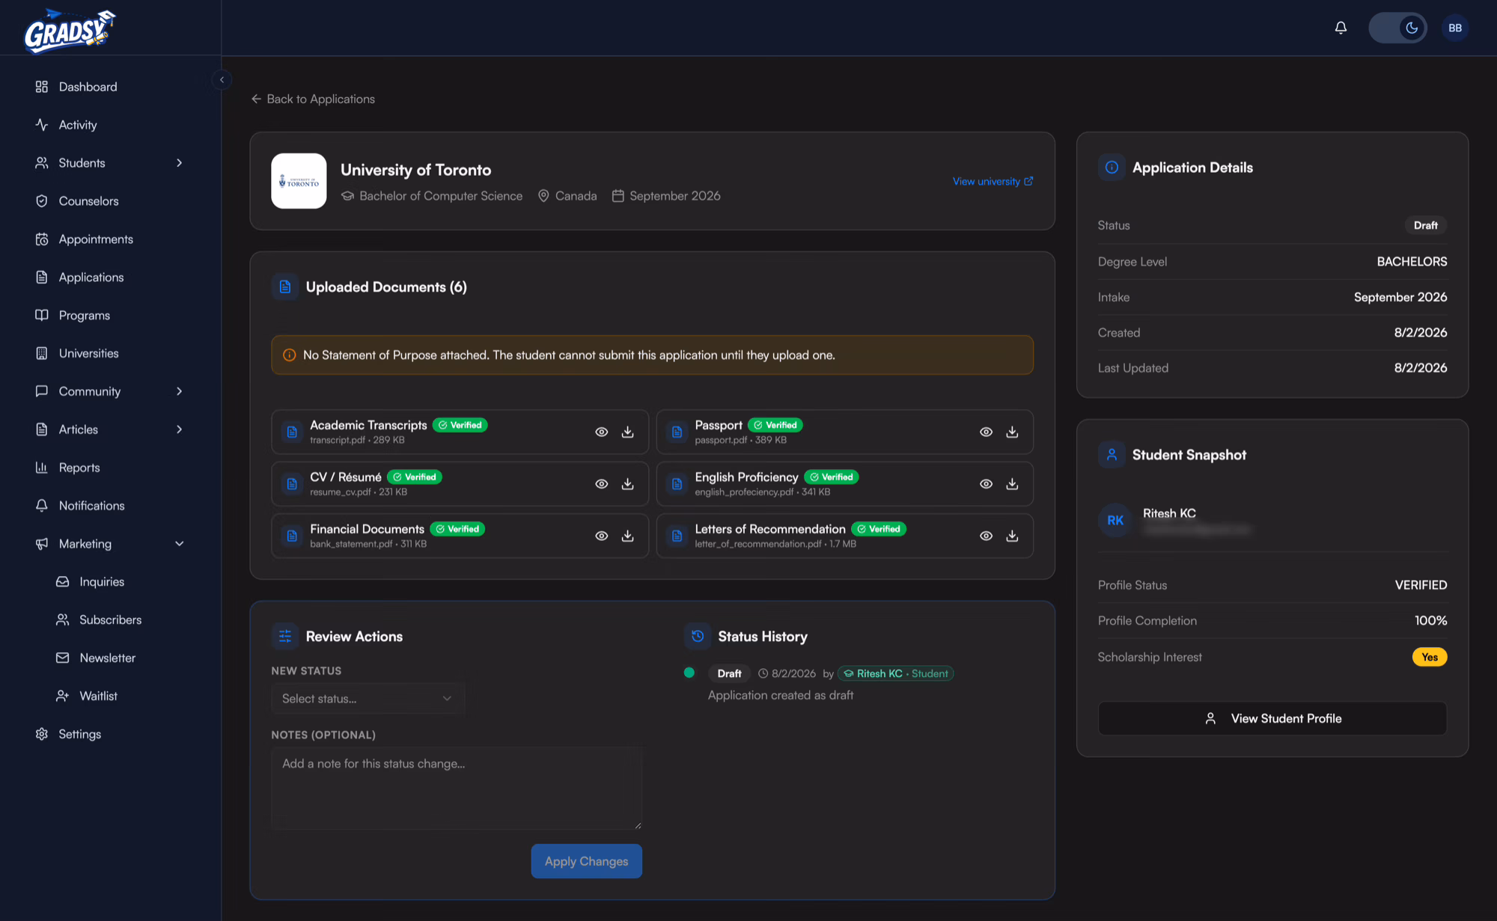Click the Ritesh KC Student tag
The width and height of the screenshot is (1497, 921).
click(x=895, y=673)
